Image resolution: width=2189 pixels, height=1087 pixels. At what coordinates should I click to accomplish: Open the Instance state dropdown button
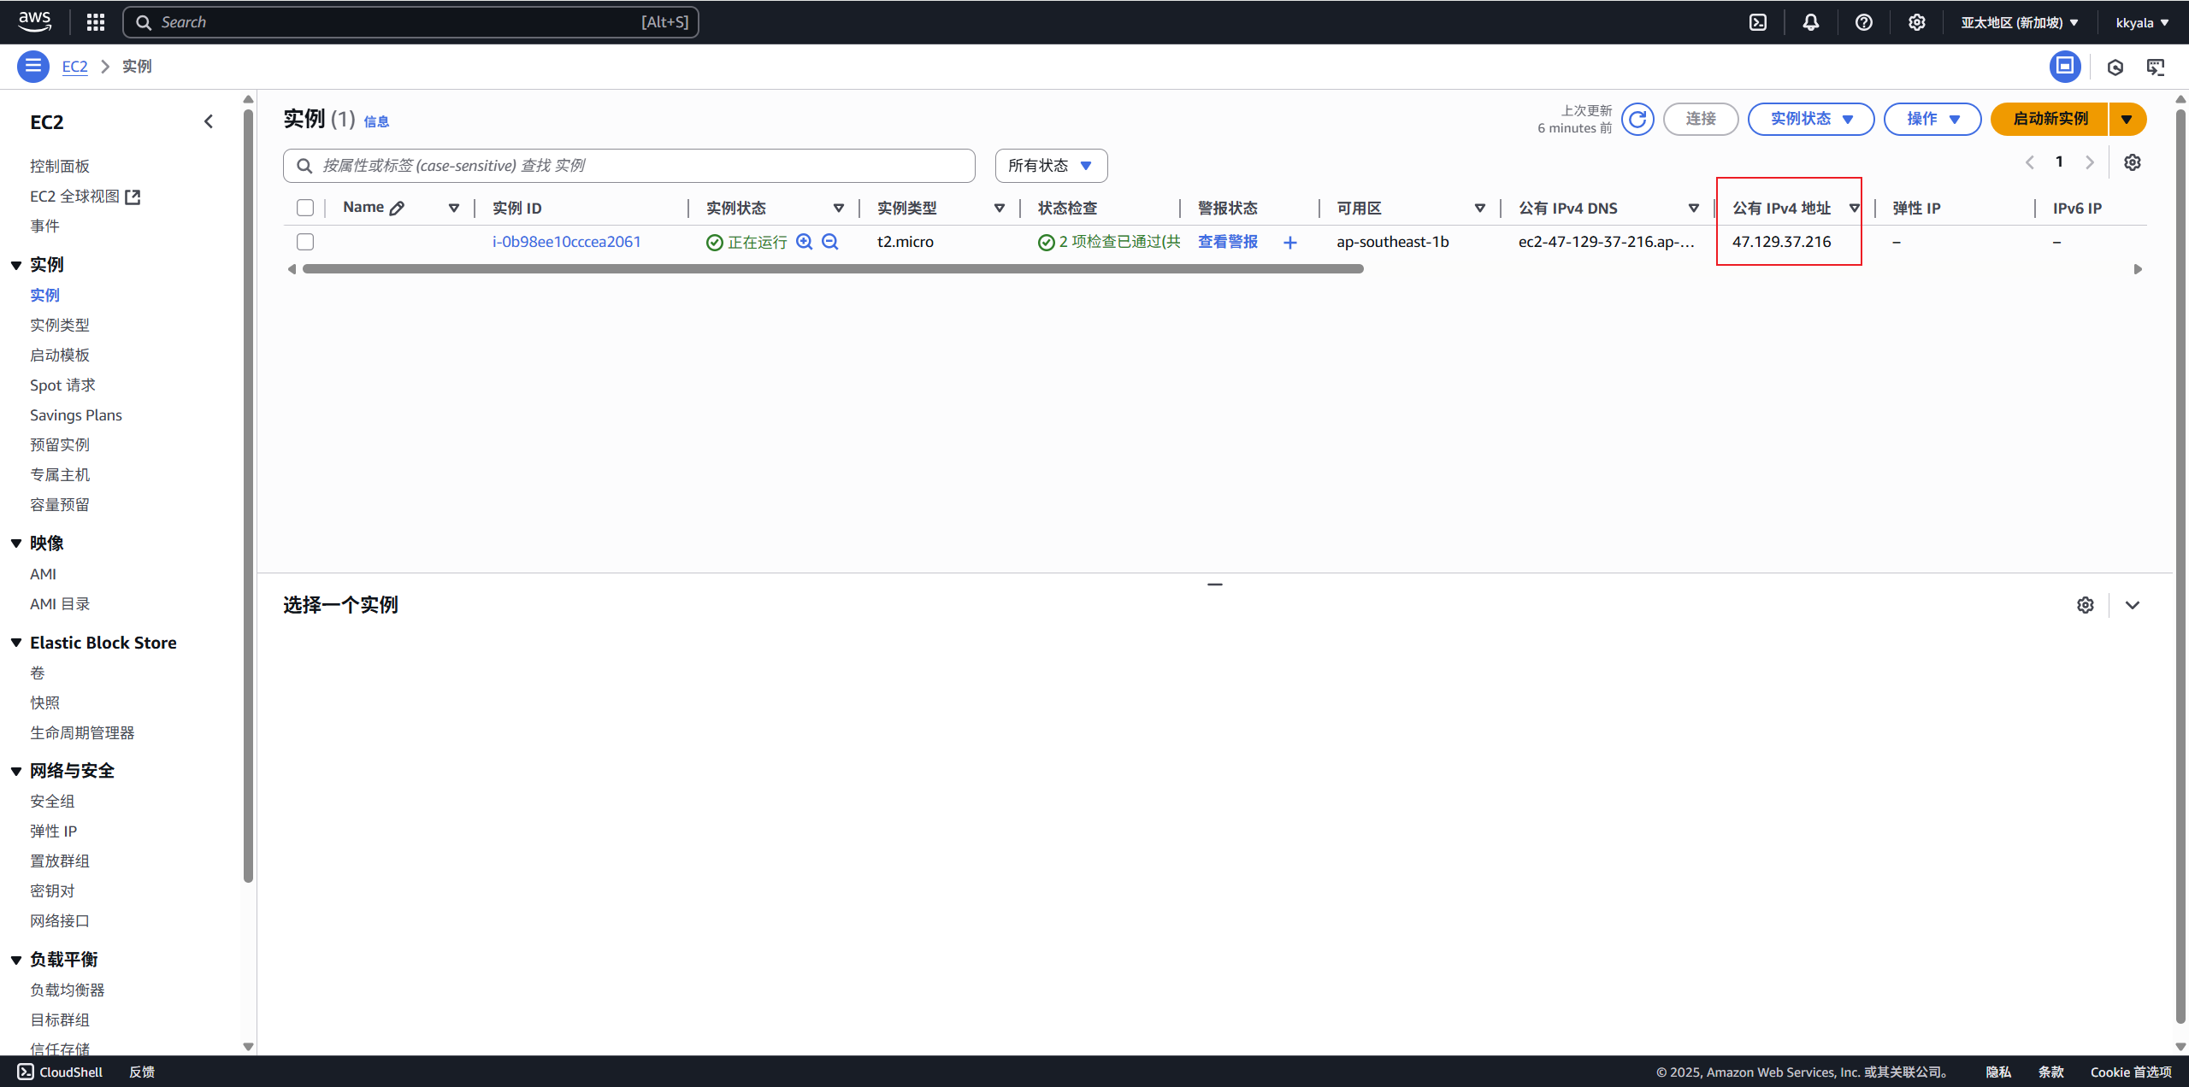pyautogui.click(x=1810, y=119)
